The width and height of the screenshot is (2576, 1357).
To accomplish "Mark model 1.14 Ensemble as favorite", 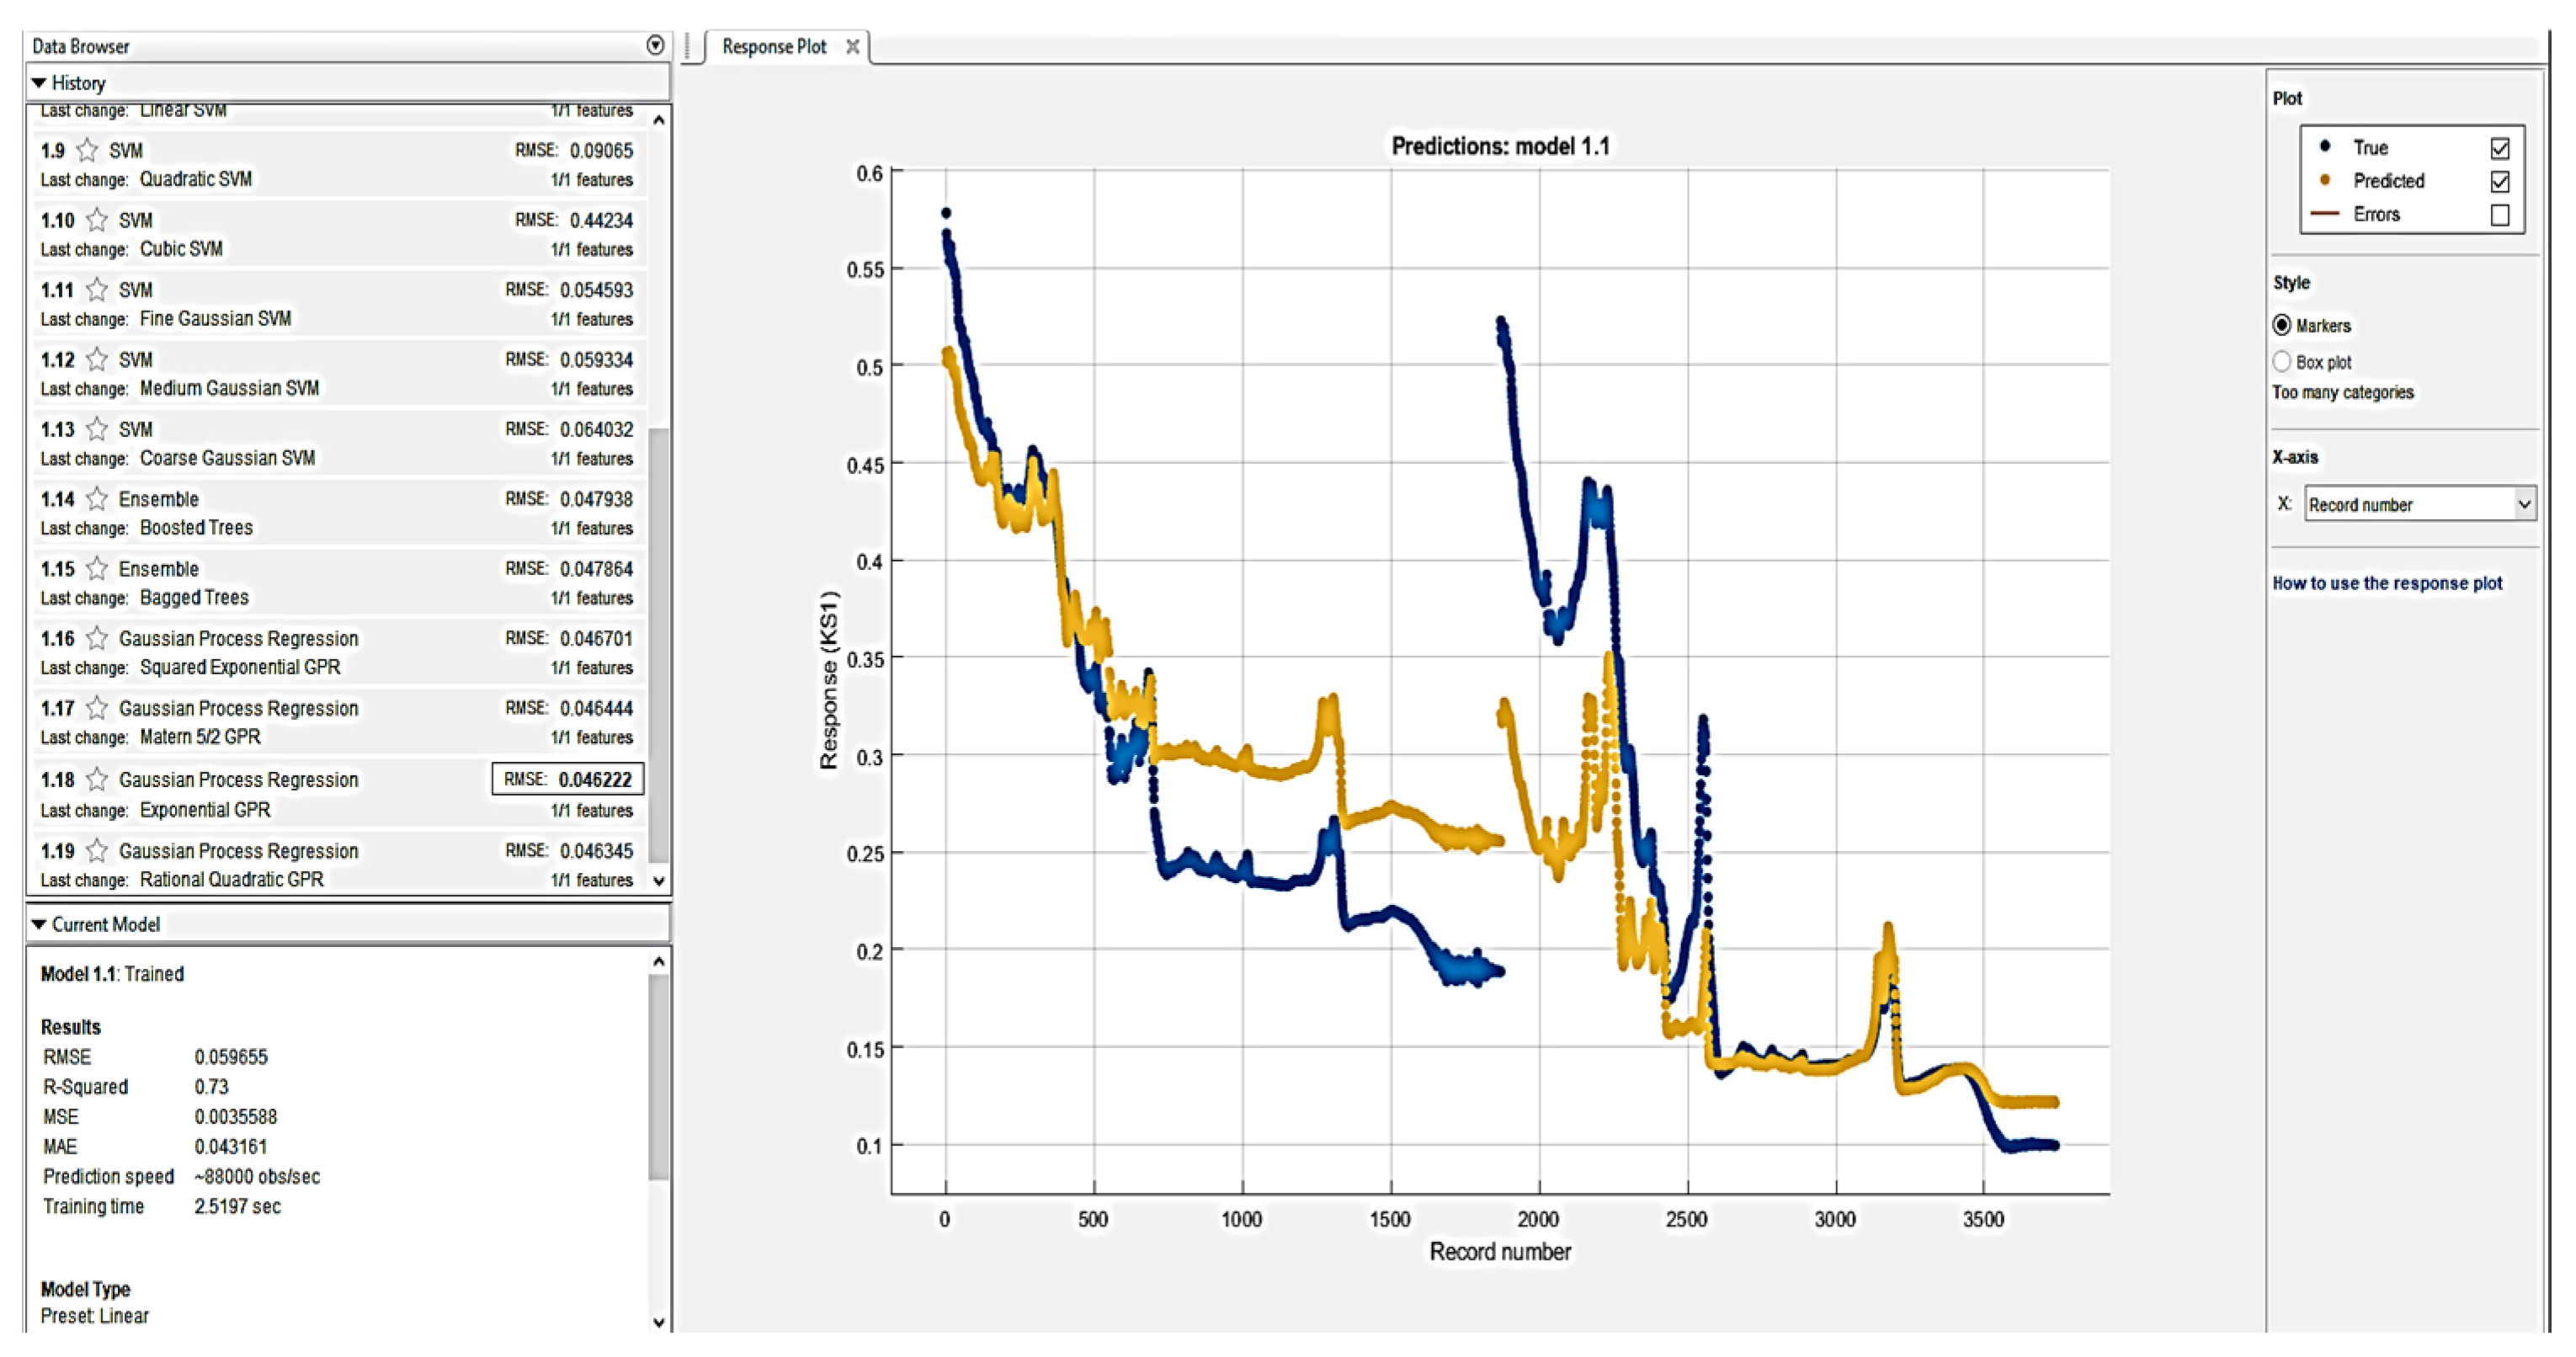I will [x=97, y=498].
